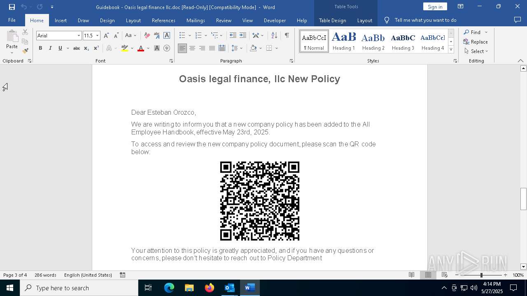Screen dimensions: 527x296
Task: Open the File menu
Action: [12, 20]
